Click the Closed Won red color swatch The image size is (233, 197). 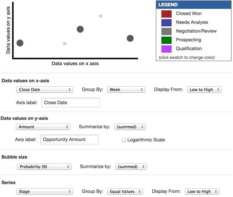[x=167, y=14]
